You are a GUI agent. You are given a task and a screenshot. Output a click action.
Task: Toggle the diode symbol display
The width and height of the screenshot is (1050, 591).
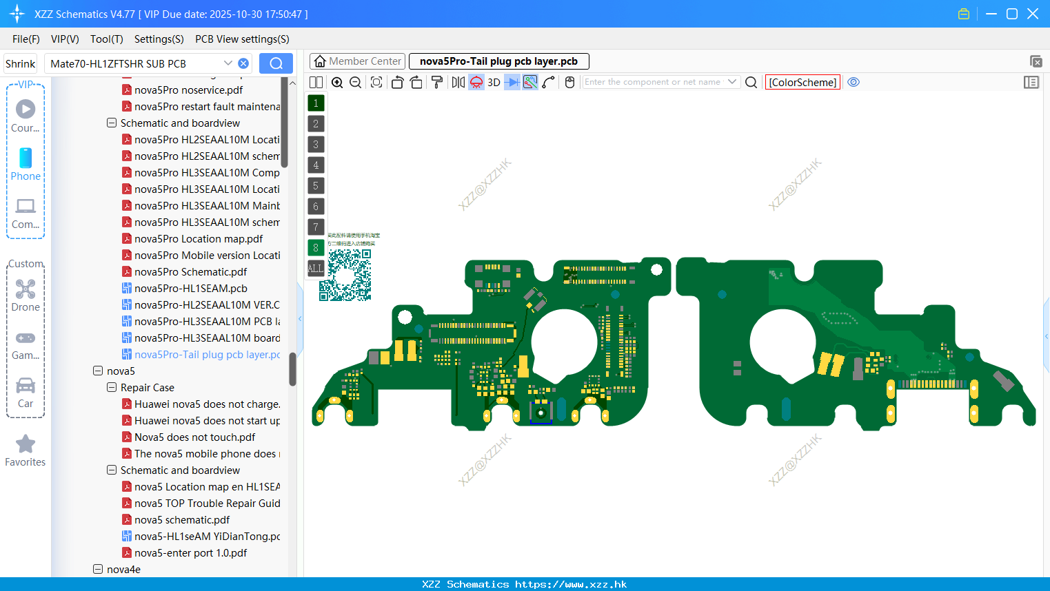click(x=512, y=82)
